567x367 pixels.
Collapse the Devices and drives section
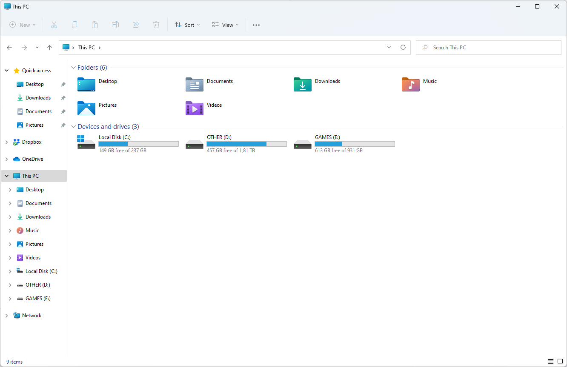[x=73, y=126]
